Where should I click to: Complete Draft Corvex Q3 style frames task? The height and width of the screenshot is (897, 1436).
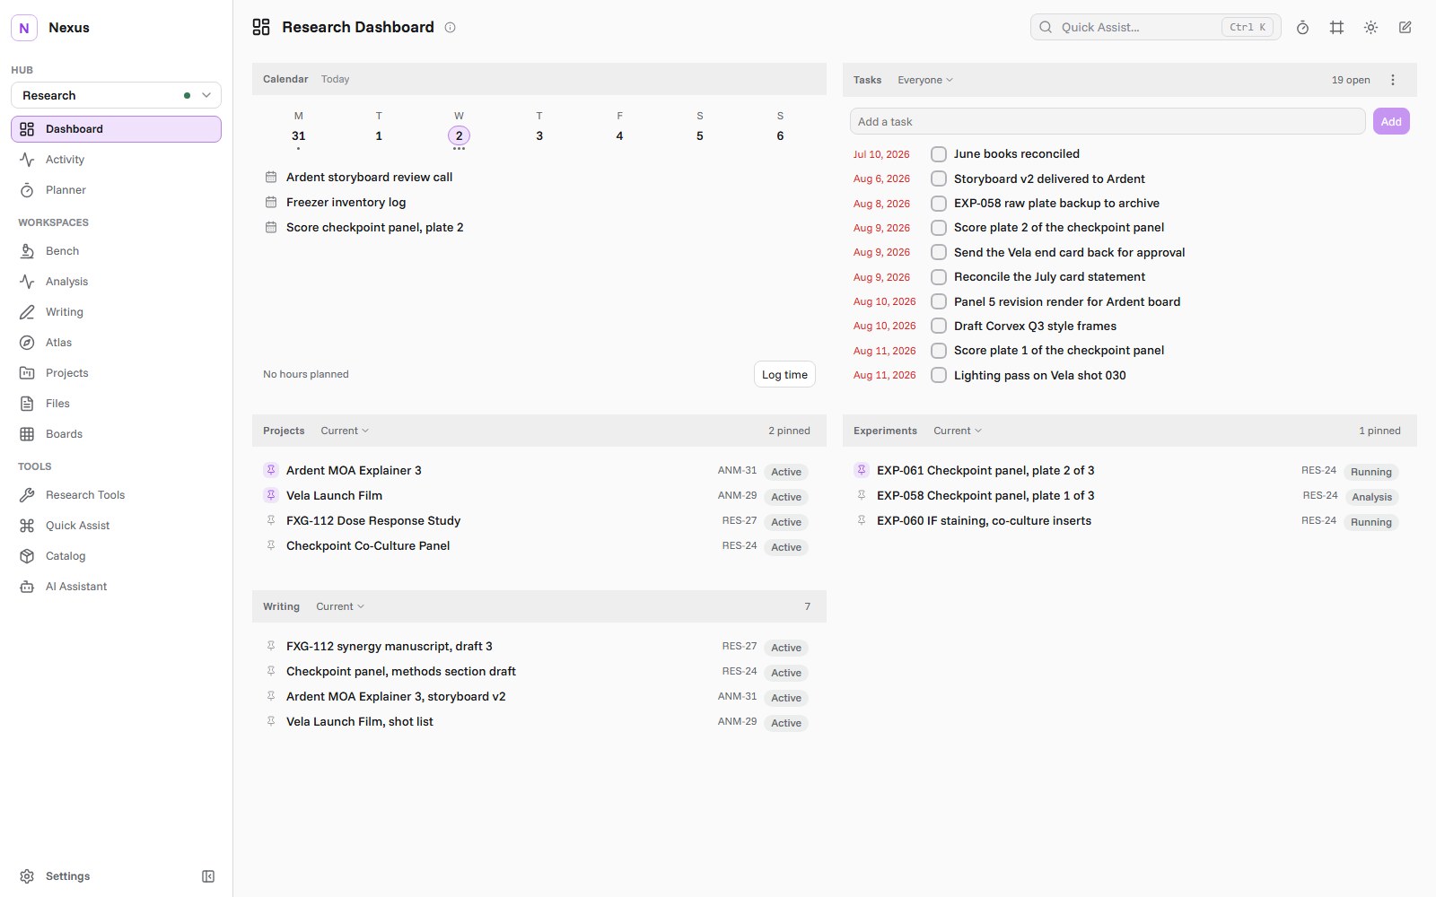point(939,326)
